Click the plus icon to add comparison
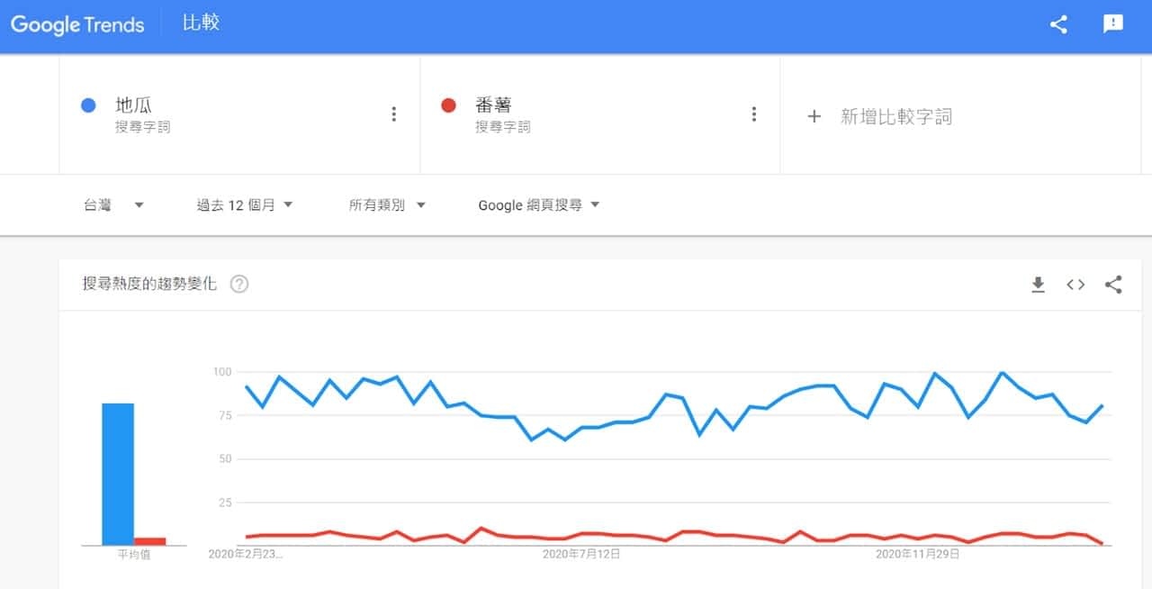Image resolution: width=1152 pixels, height=589 pixels. coord(814,116)
